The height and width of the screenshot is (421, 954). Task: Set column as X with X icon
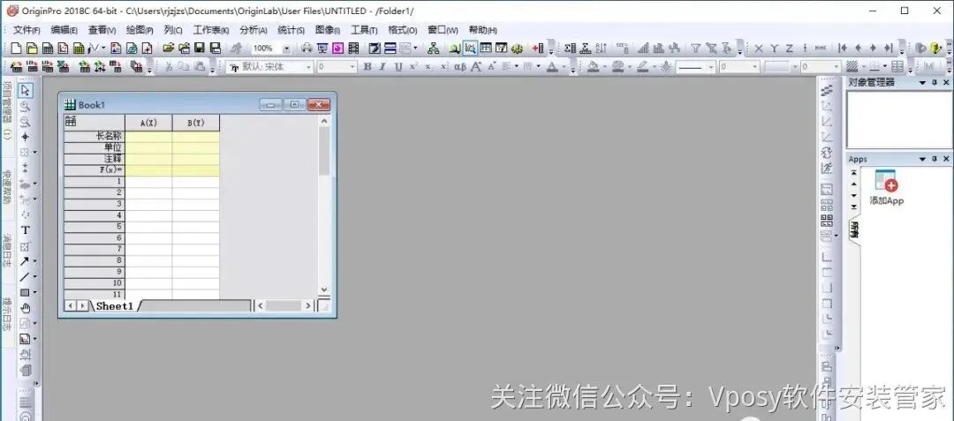click(758, 48)
